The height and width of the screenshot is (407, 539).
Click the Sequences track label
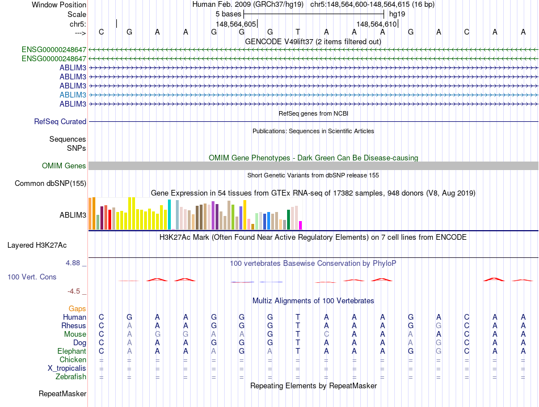tap(68, 139)
